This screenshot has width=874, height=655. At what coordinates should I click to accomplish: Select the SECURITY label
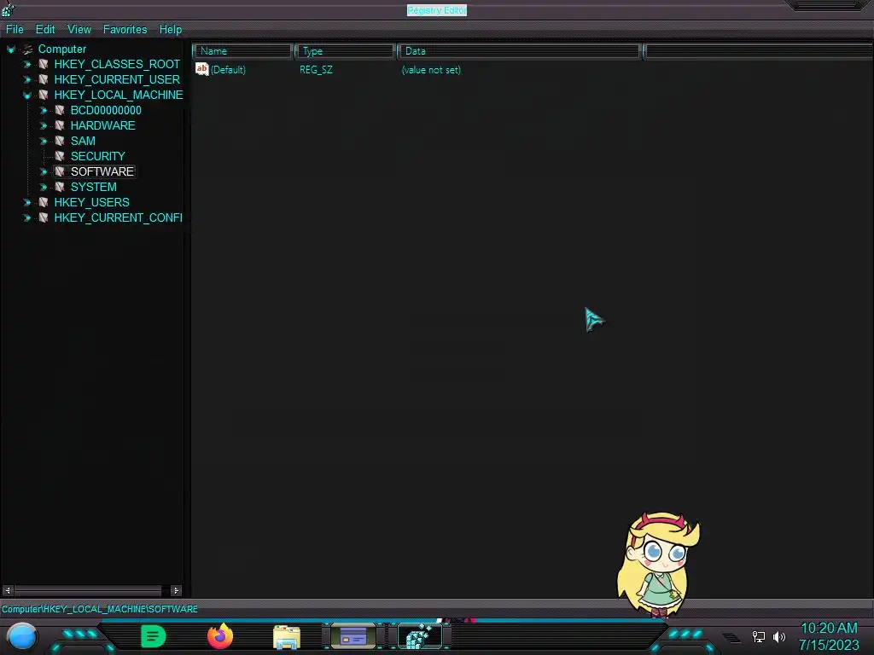(98, 156)
